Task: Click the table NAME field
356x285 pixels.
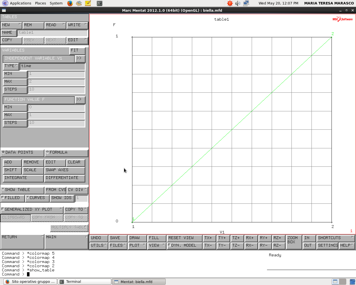Action: coord(53,33)
